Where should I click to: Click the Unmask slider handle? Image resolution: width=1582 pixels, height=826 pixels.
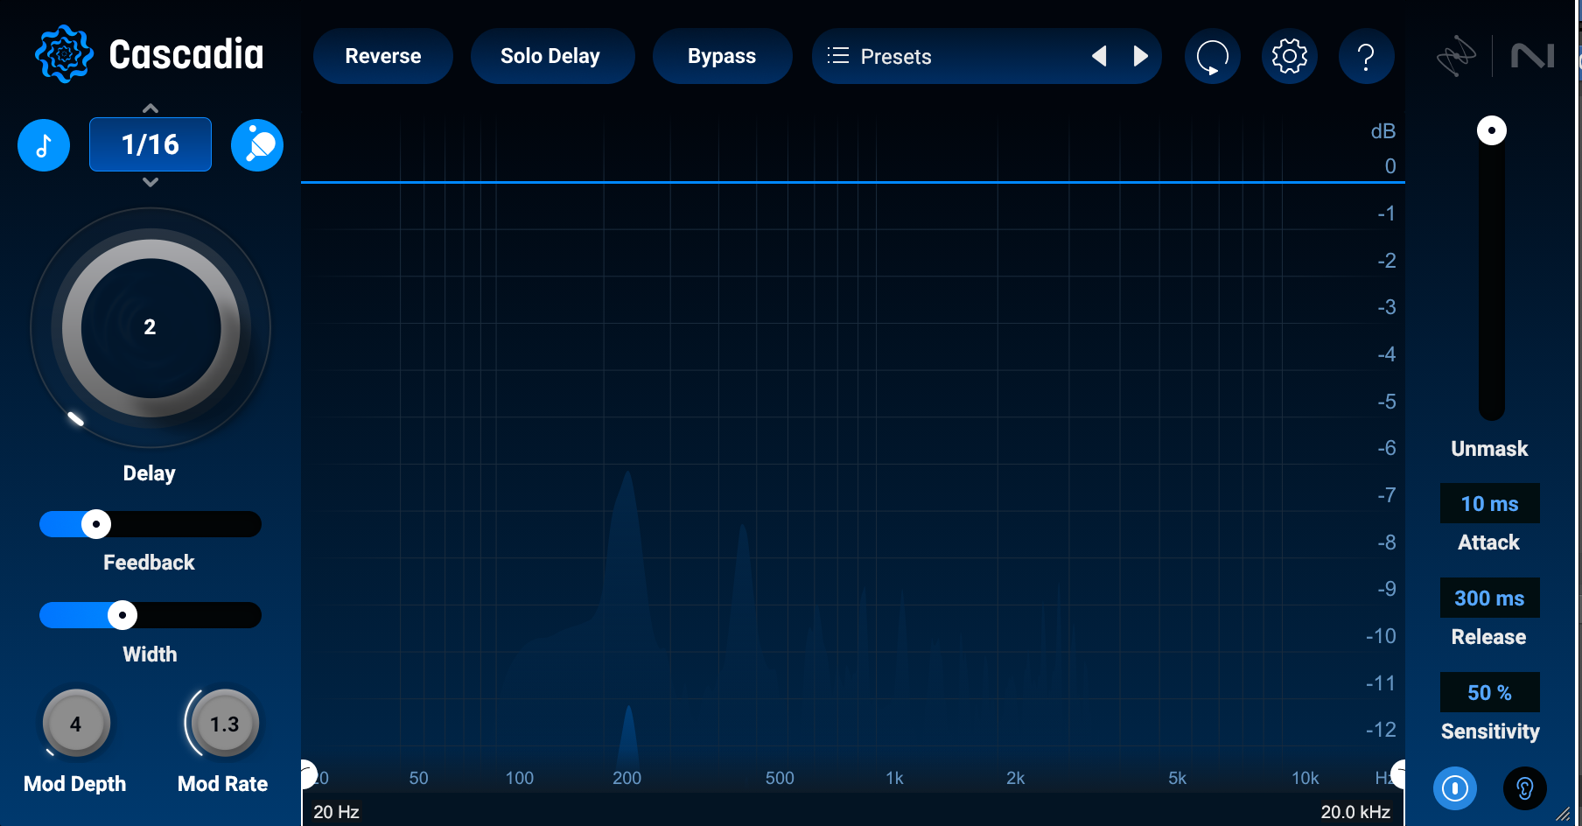point(1492,130)
